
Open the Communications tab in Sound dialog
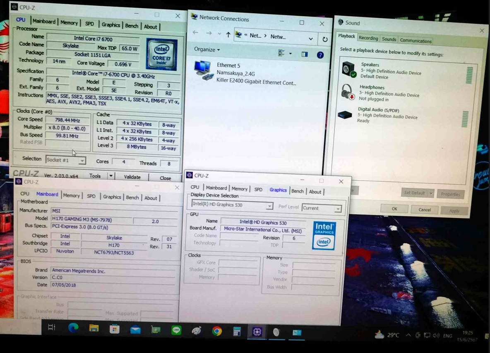click(416, 41)
